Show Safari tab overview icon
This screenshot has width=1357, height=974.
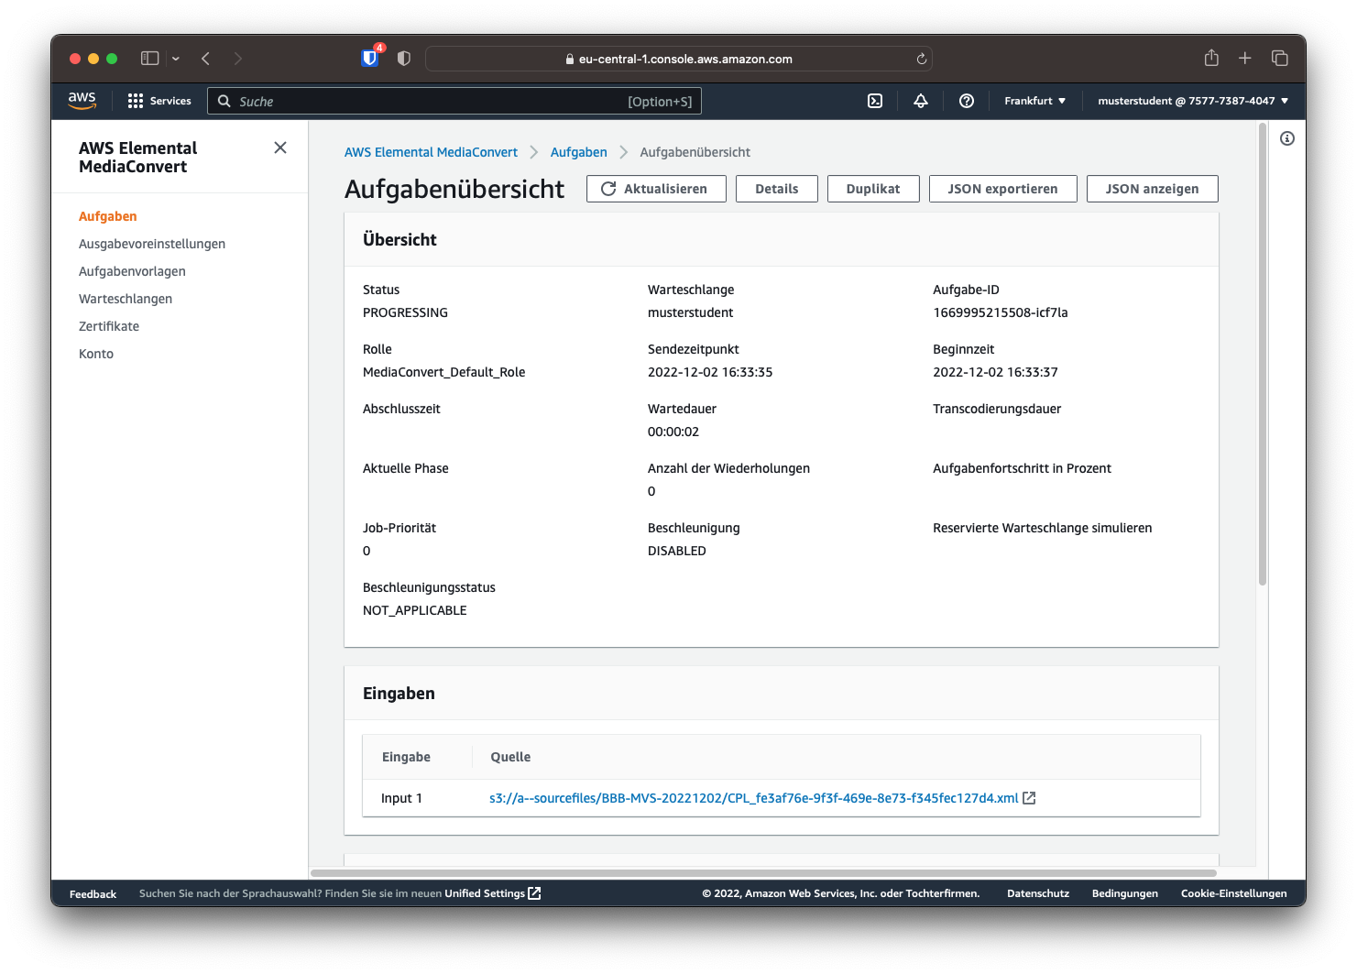click(1280, 58)
